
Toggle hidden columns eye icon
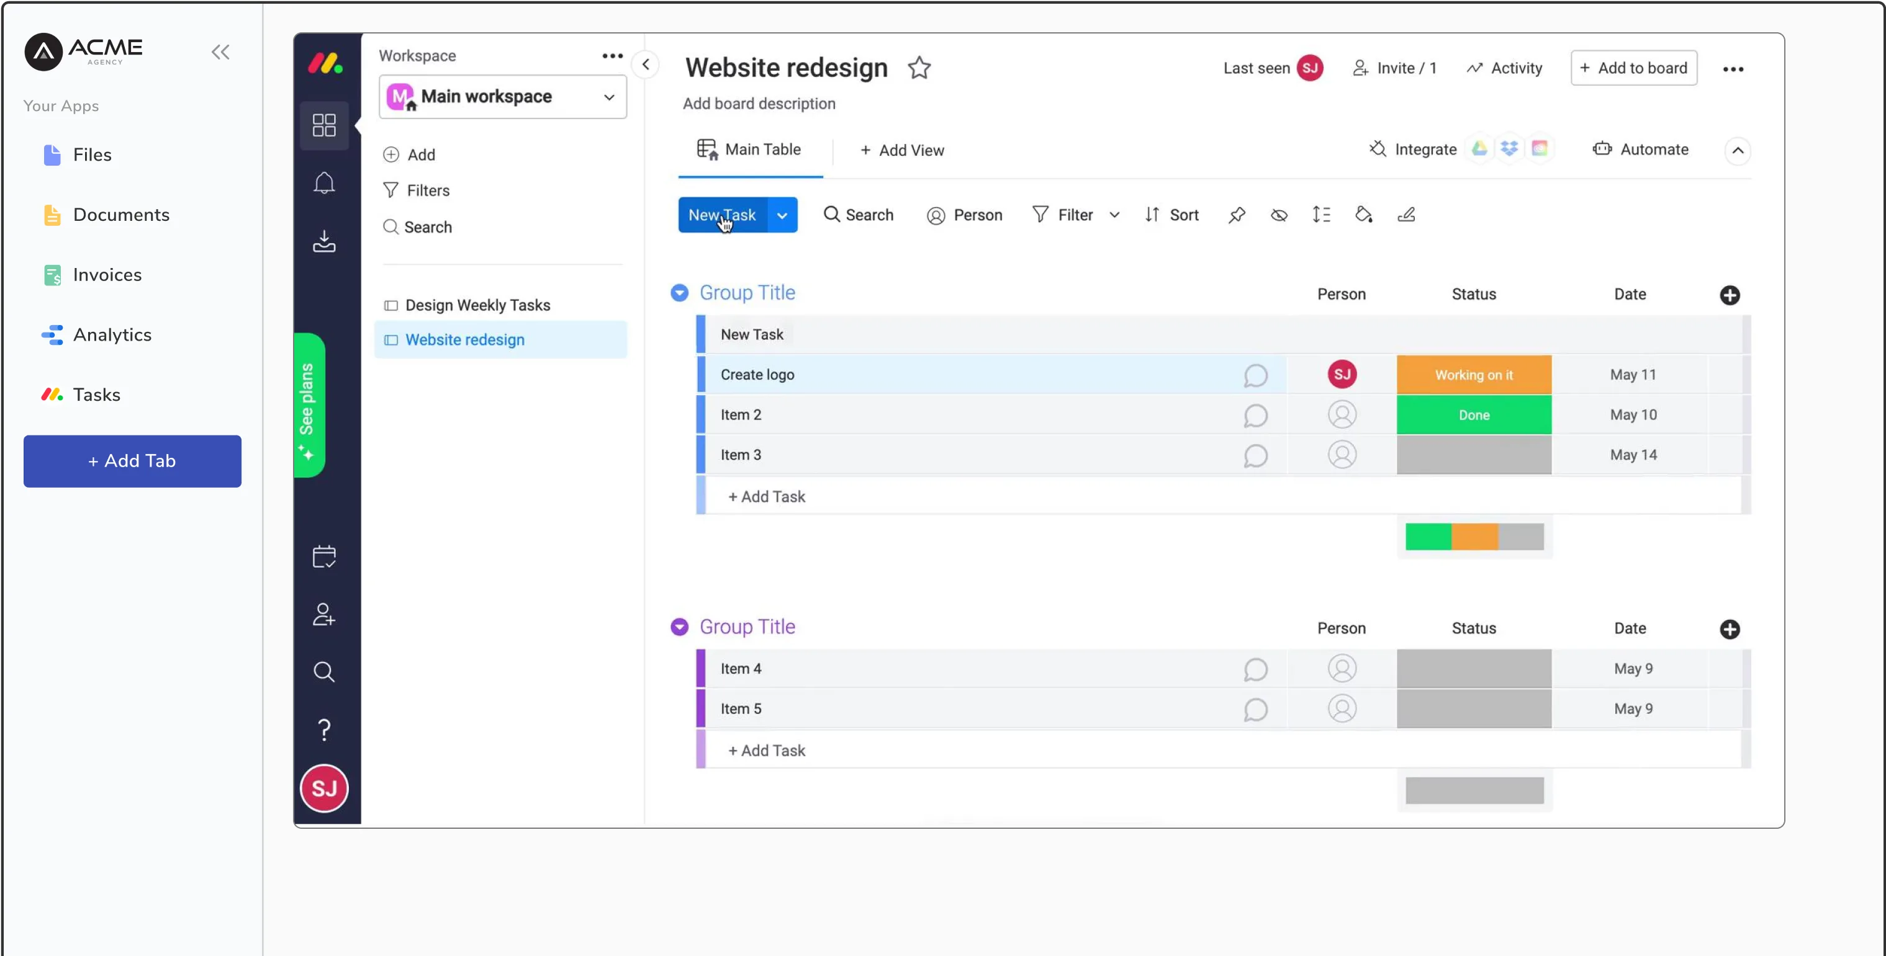click(1279, 214)
